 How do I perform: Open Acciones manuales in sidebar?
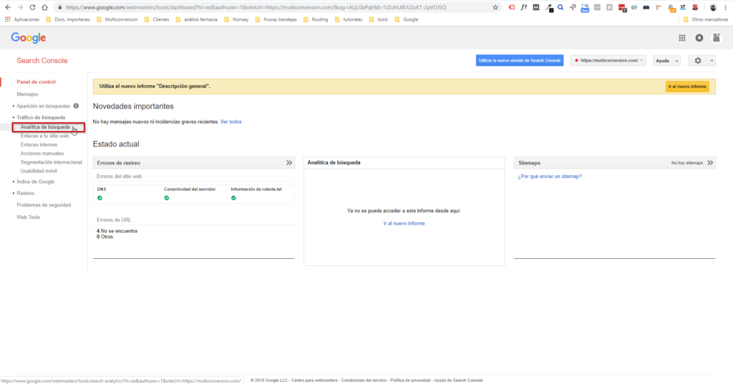(42, 153)
